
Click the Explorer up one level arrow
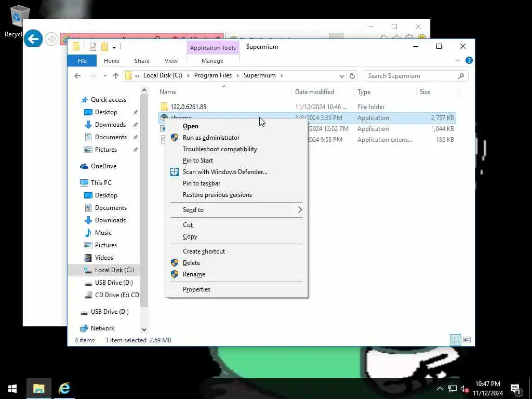[x=116, y=76]
